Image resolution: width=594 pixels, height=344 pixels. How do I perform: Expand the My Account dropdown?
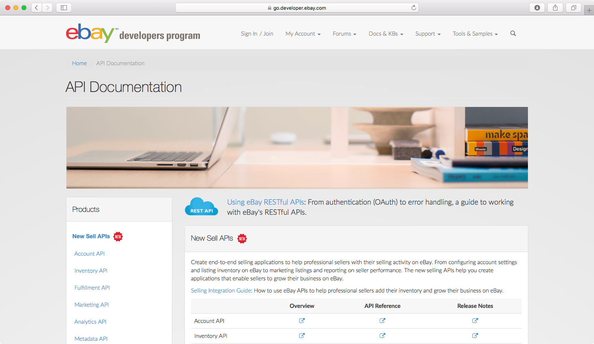[x=302, y=34]
